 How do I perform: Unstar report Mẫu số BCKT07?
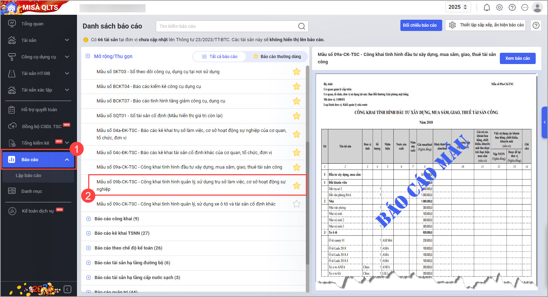tap(297, 101)
